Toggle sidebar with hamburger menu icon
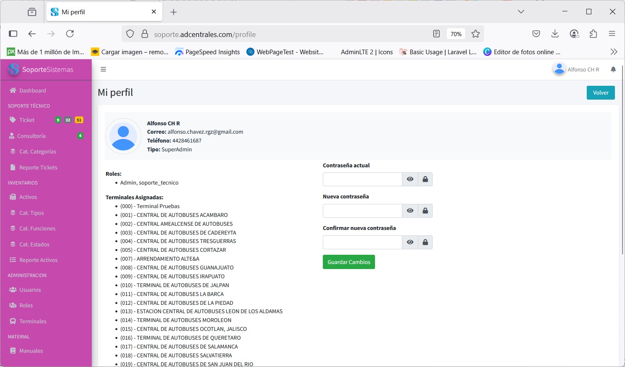 coord(103,69)
